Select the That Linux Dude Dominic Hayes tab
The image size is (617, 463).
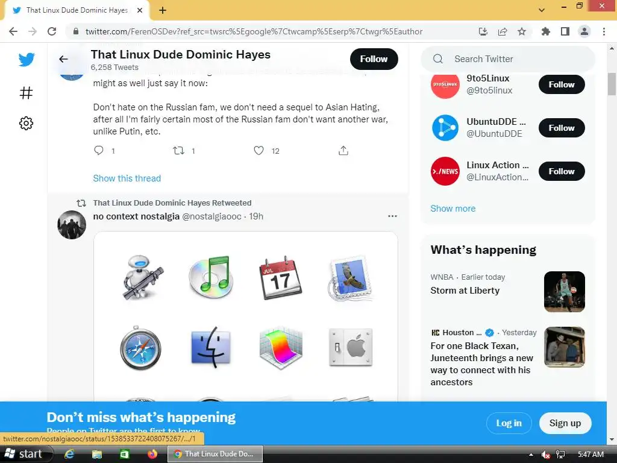point(77,10)
